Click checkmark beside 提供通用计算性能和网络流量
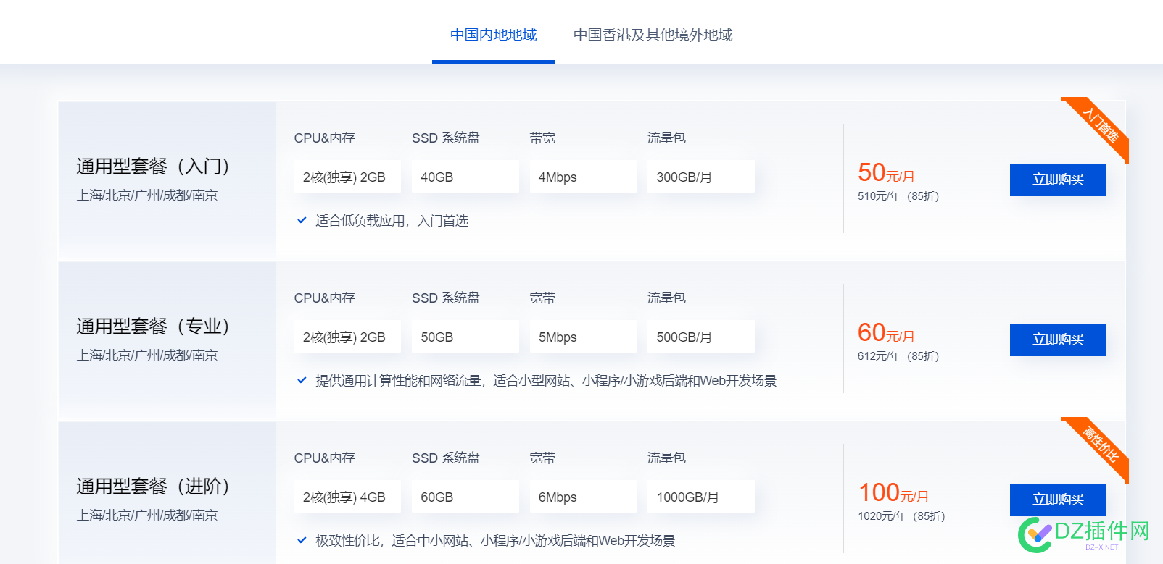The image size is (1163, 564). point(302,380)
